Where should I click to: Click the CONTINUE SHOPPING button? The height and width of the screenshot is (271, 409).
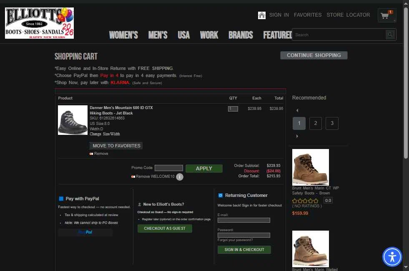(314, 55)
